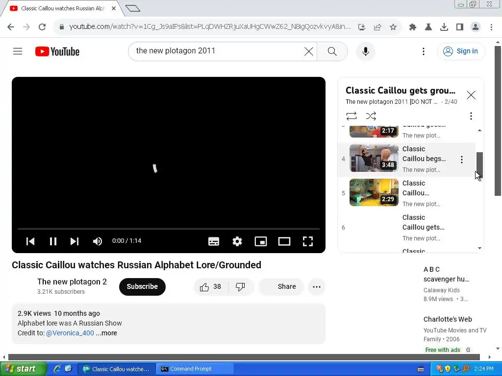Open player settings gear
Screen dimensions: 502x376
237,241
